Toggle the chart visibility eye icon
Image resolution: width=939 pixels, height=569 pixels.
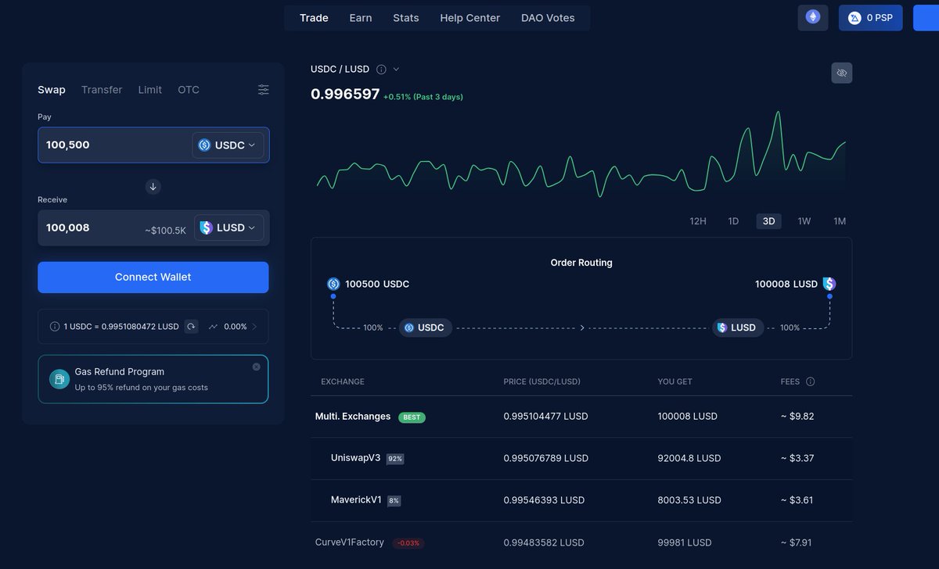tap(841, 73)
